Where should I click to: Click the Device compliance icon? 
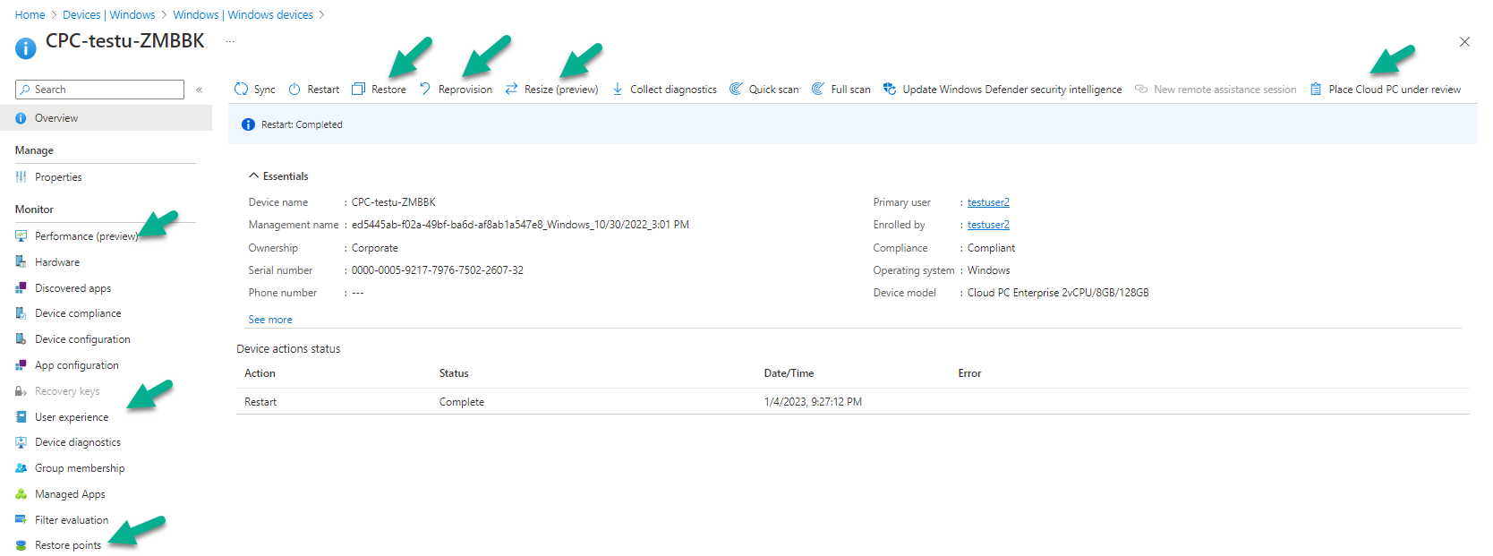21,313
